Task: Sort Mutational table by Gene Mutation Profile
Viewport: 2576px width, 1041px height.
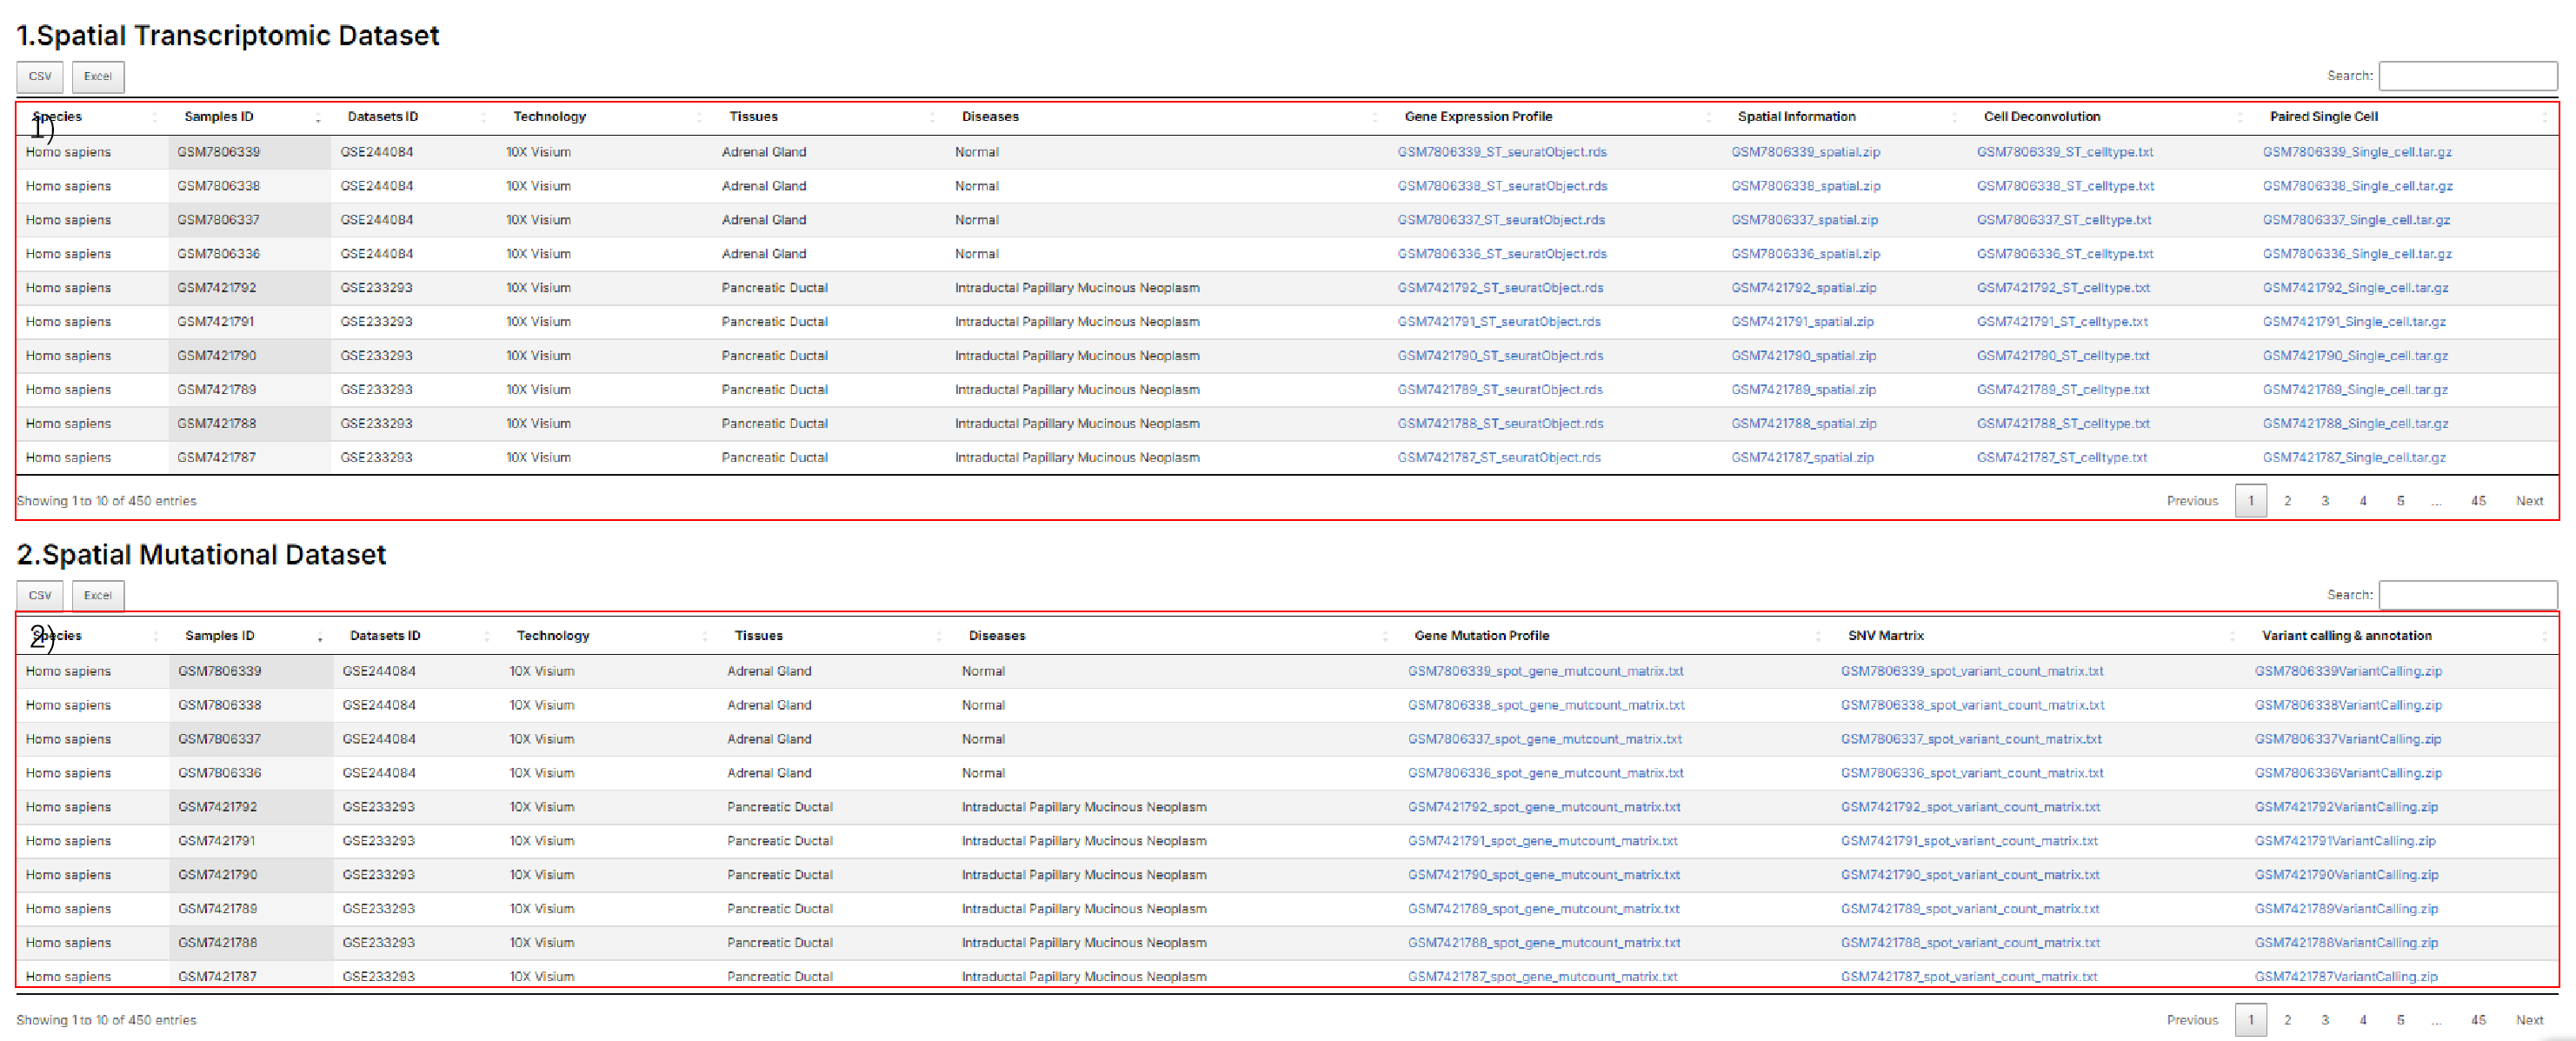Action: tap(1481, 636)
